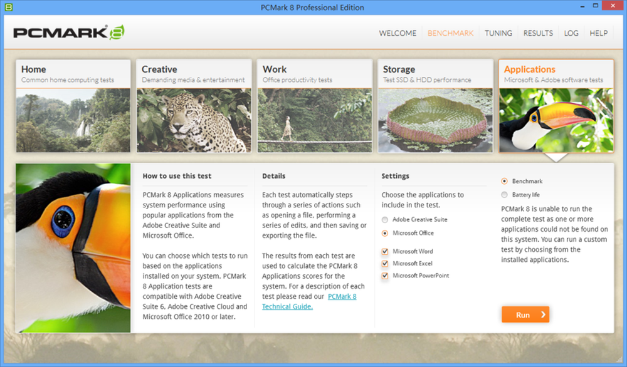Select the Home benchmark card
This screenshot has height=367, width=627.
point(73,106)
